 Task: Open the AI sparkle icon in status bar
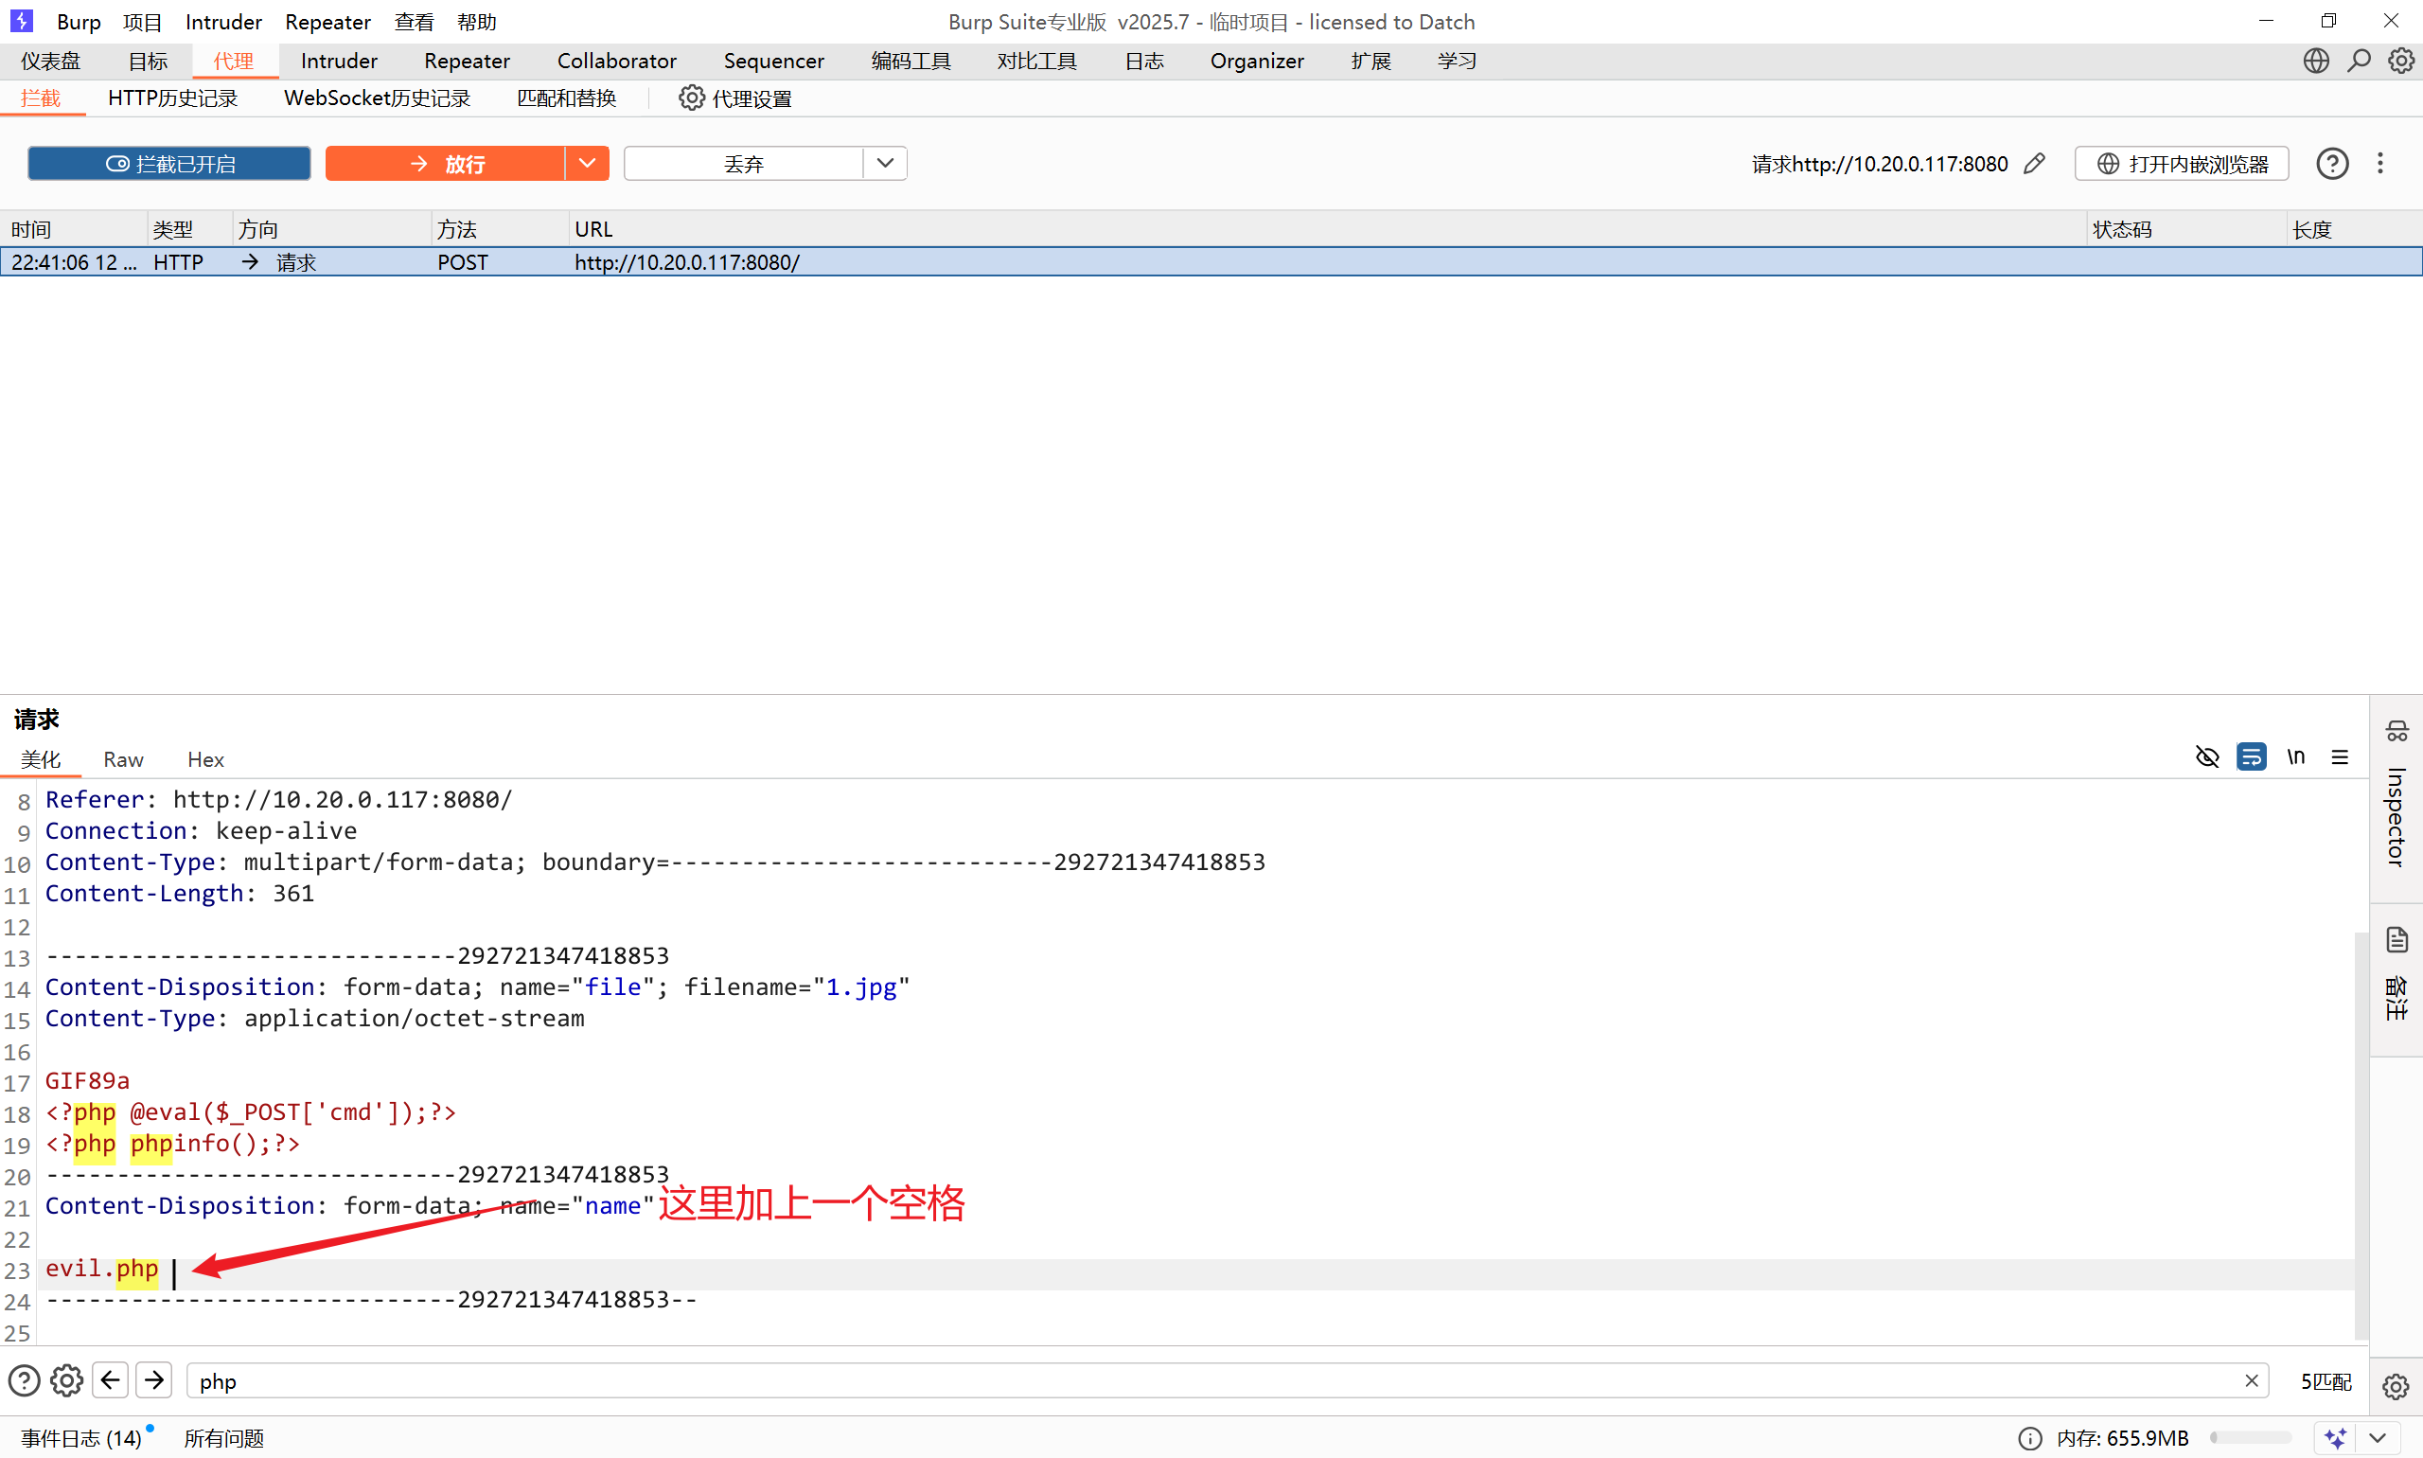click(2336, 1437)
